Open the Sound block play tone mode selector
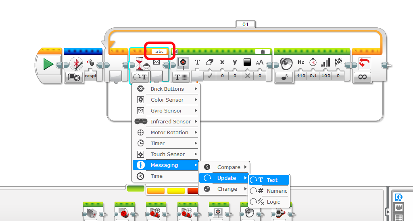This screenshot has height=221, width=413. tap(285, 77)
